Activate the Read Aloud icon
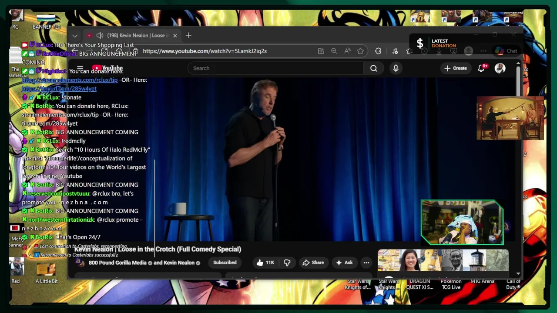This screenshot has height=313, width=557. click(x=347, y=51)
